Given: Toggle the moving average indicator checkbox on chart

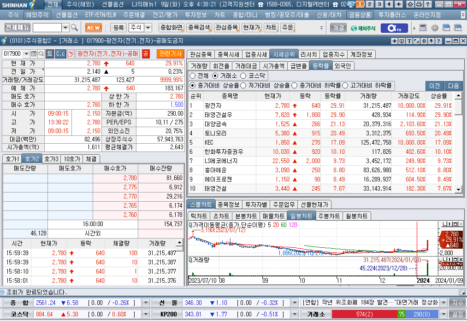Looking at the screenshot, I should tap(190, 225).
